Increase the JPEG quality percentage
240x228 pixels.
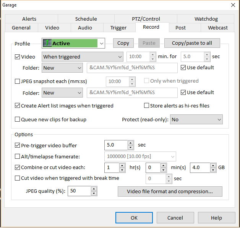(94, 189)
